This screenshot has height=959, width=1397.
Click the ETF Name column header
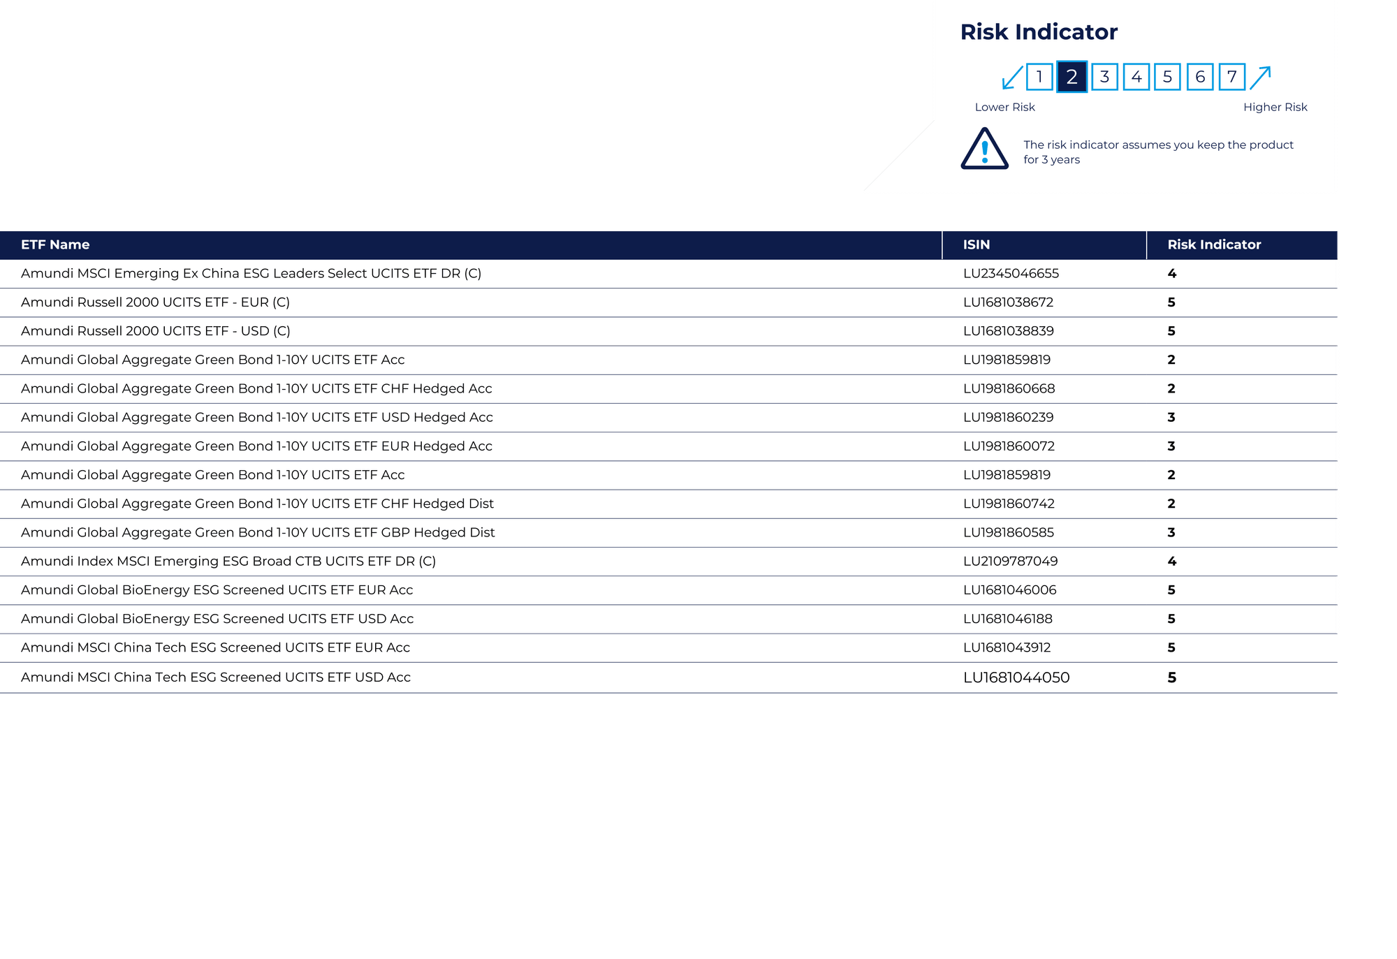click(55, 244)
